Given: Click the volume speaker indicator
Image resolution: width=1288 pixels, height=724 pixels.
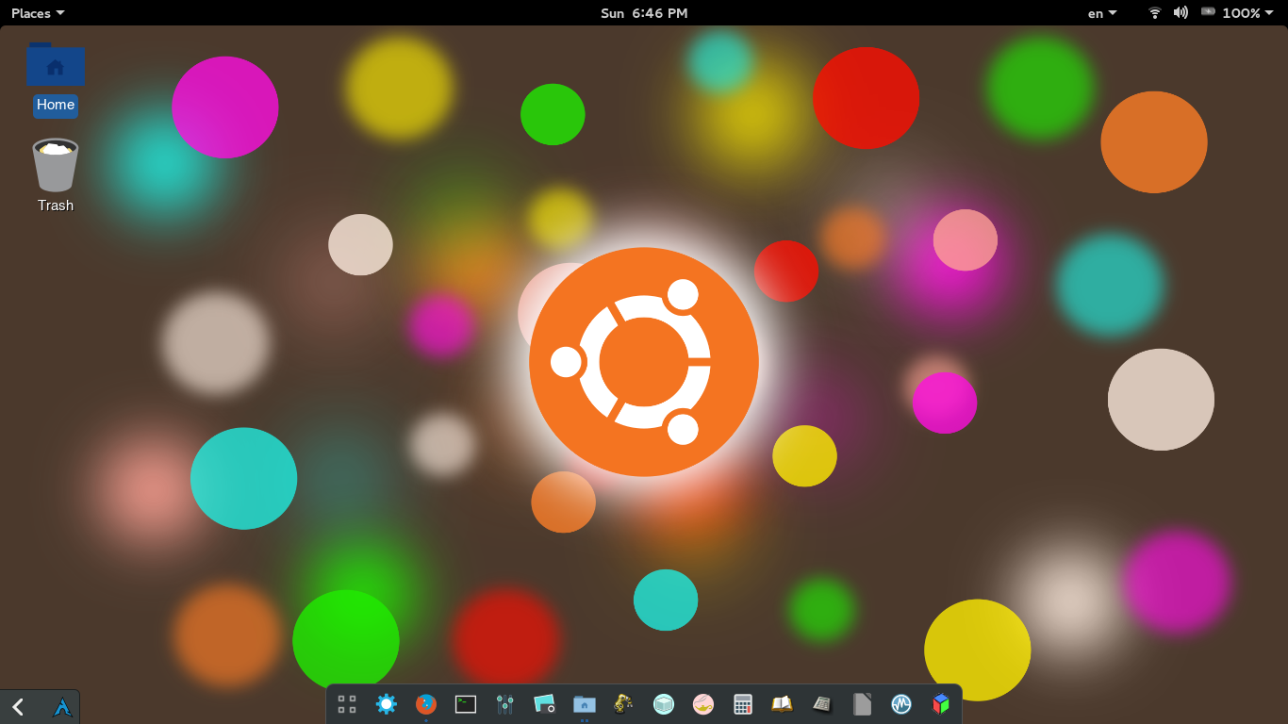Looking at the screenshot, I should click(x=1181, y=12).
